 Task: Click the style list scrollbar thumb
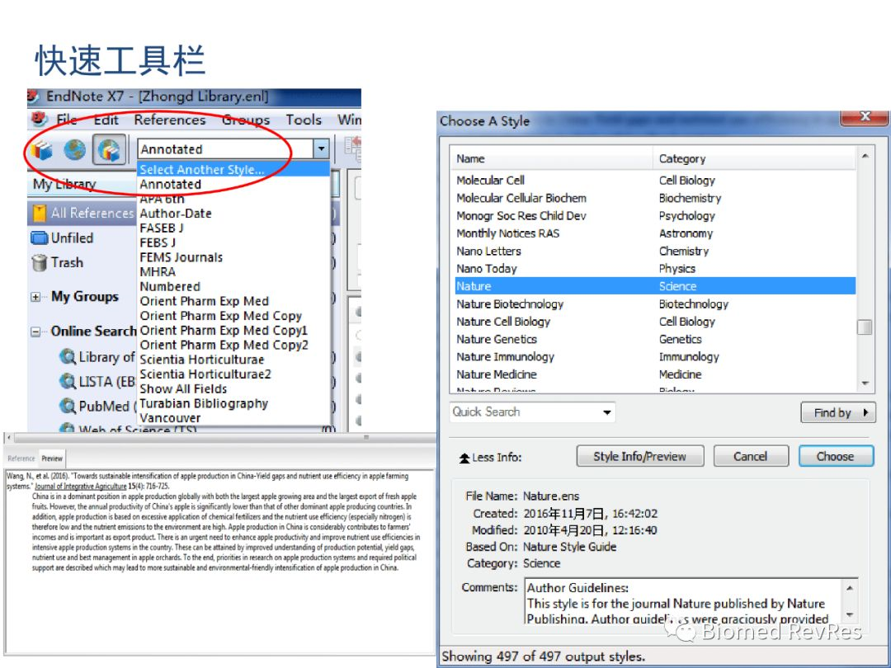(865, 327)
